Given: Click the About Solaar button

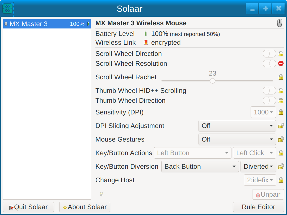Looking at the screenshot, I should click(85, 207).
